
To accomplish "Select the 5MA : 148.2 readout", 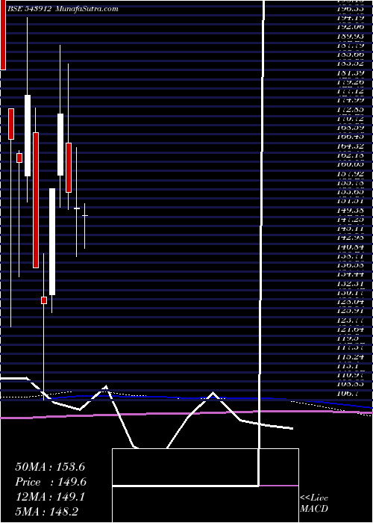I will pyautogui.click(x=46, y=511).
